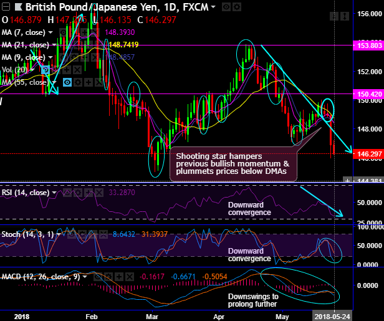The image size is (384, 321).
Task: Open the Vol (20) dropdown arrow
Action: tap(32, 70)
